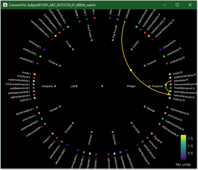
Task: Select the lingual R node
Action: pyautogui.click(x=152, y=134)
